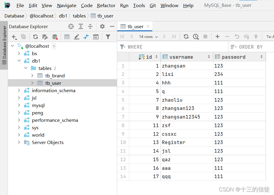This screenshot has width=274, height=195.
Task: Open the File menu
Action: coord(20,5)
